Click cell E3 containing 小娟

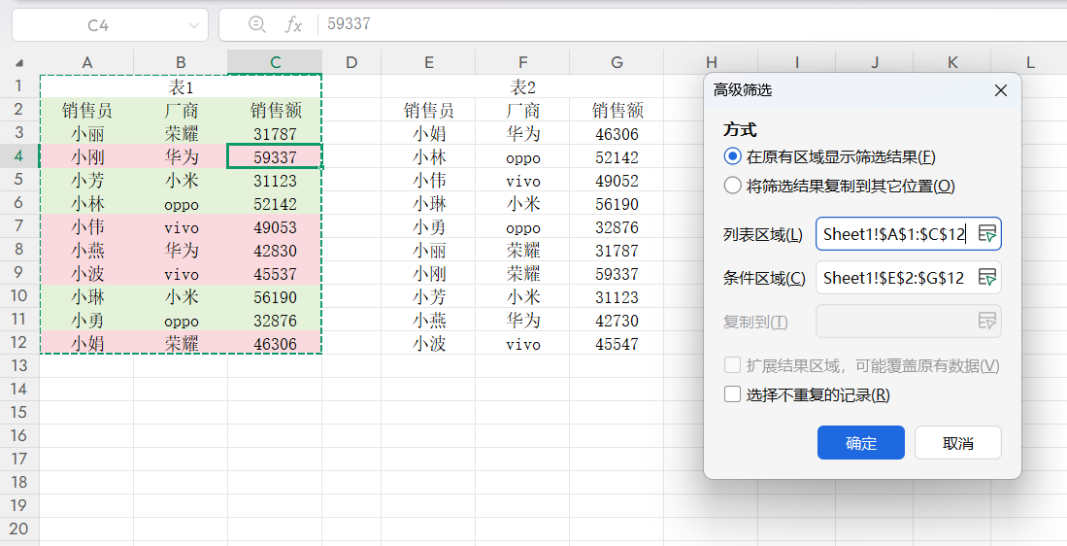point(429,133)
